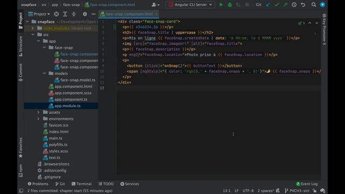
Task: Click the blue IDE update arrow icon
Action: tap(322, 5)
